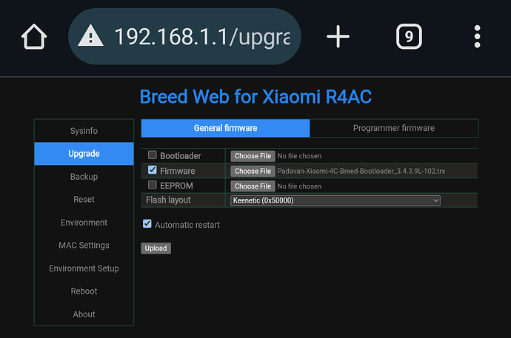
Task: Open the About page
Action: point(84,314)
